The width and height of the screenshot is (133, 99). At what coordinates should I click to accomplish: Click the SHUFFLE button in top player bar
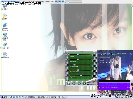click(x=48, y=2)
